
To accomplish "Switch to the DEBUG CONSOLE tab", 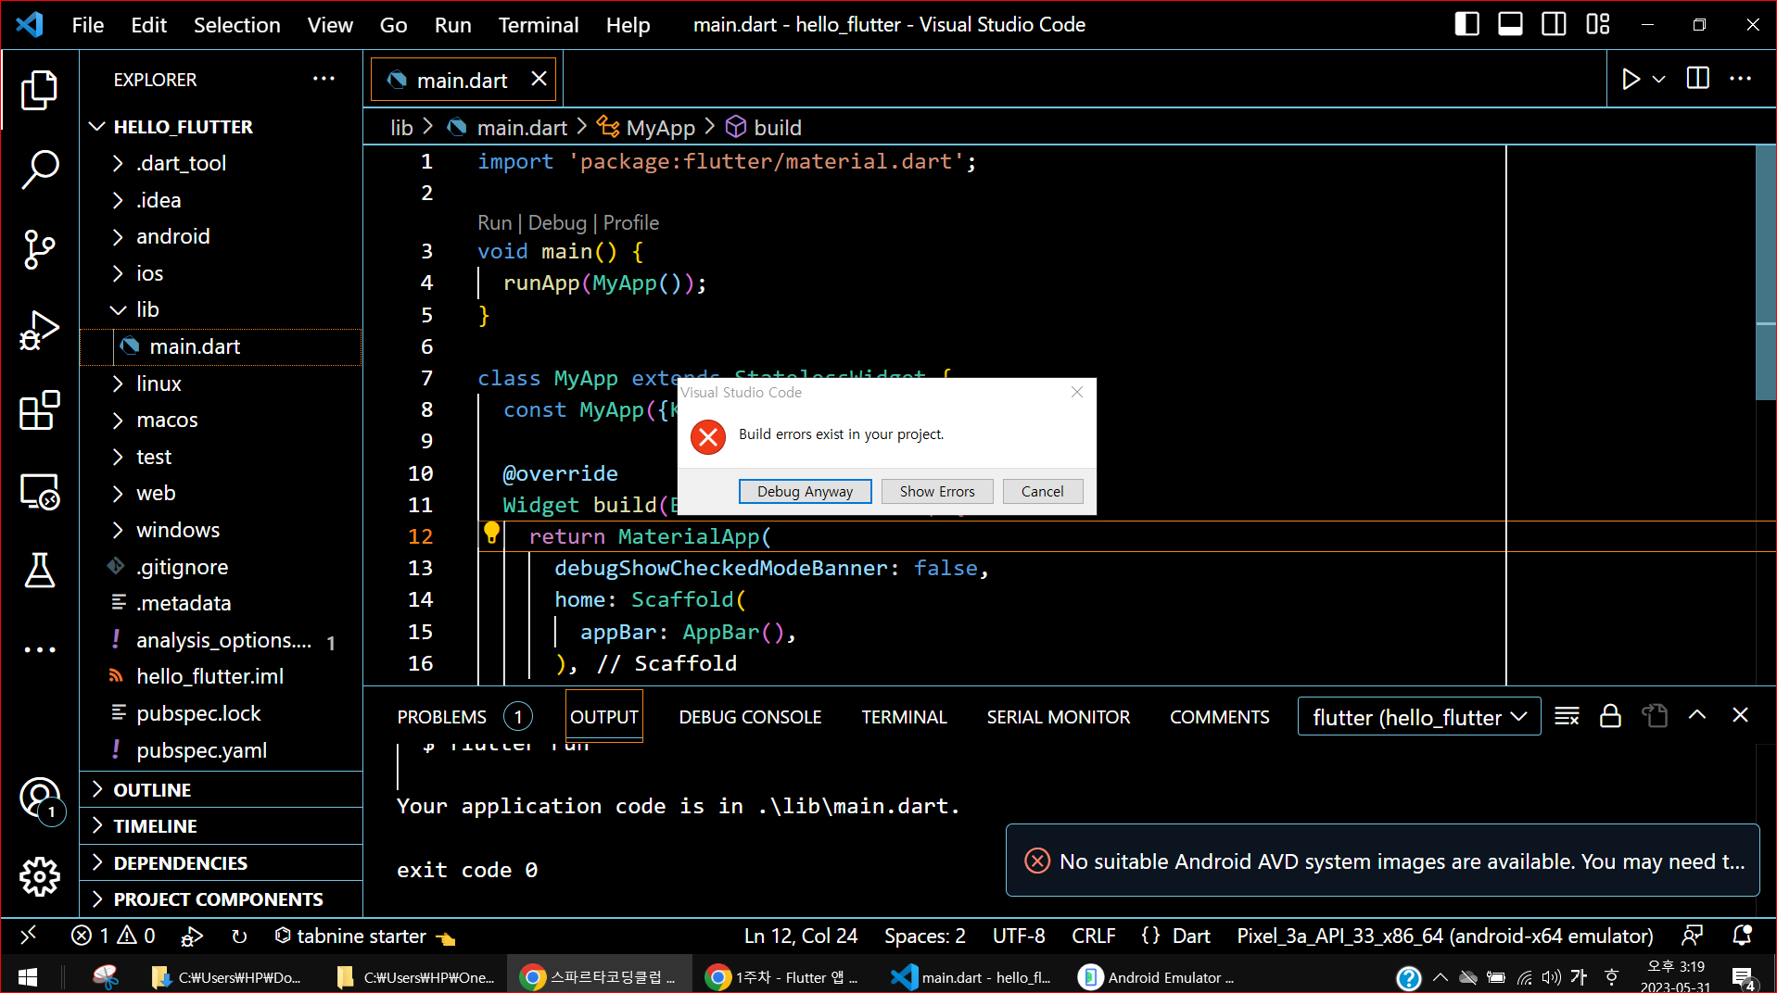I will [x=750, y=717].
